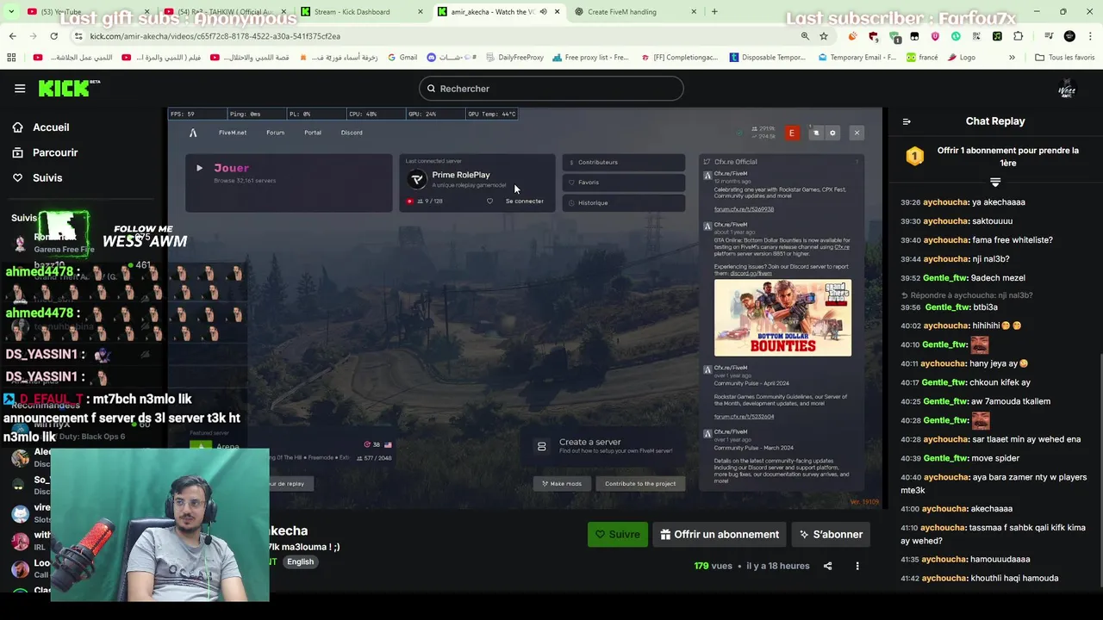
Task: Click the orange extension icon in the toolbar
Action: (852, 36)
